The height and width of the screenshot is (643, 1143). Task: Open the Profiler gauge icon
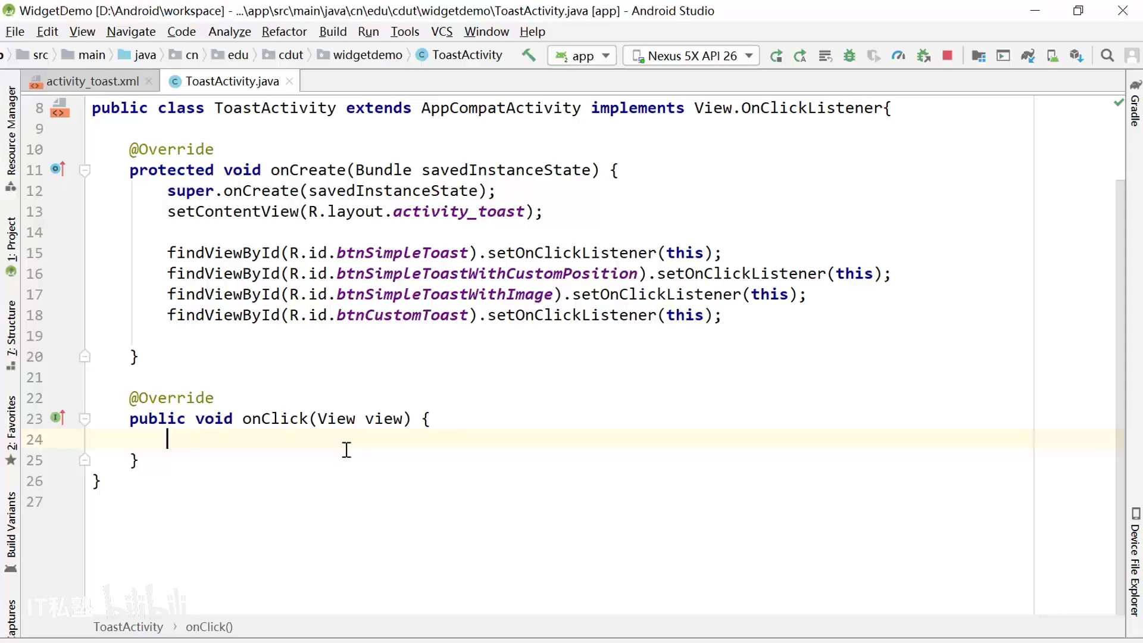pyautogui.click(x=898, y=55)
